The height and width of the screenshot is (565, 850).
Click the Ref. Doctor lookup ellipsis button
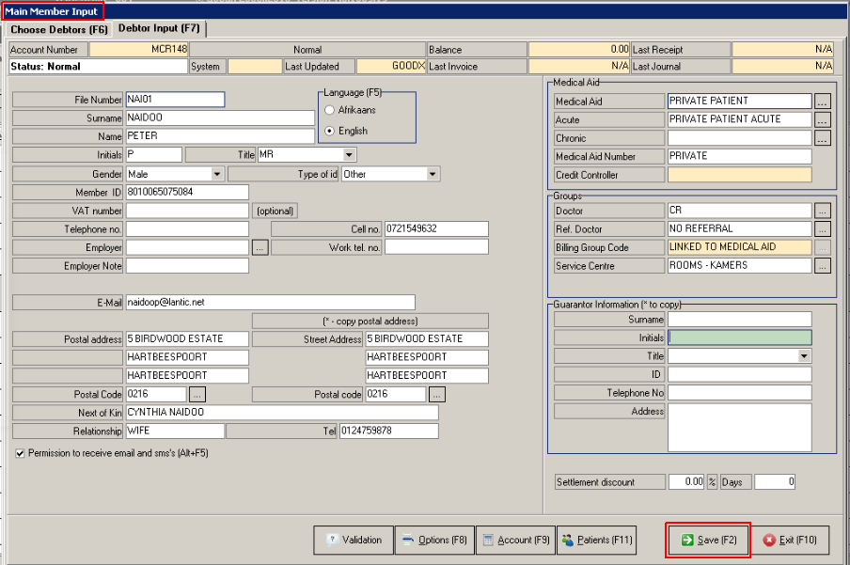(823, 229)
